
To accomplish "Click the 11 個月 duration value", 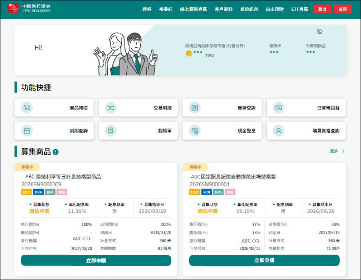I will point(333,248).
